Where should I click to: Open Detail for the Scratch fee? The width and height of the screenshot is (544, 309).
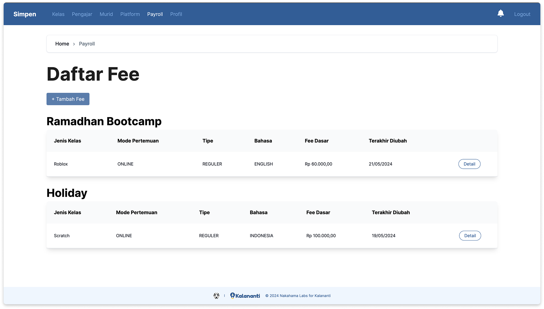point(470,236)
